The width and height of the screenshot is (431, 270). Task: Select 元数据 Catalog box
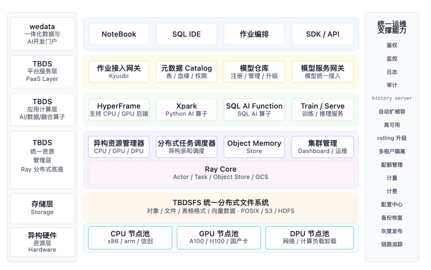[x=186, y=72]
